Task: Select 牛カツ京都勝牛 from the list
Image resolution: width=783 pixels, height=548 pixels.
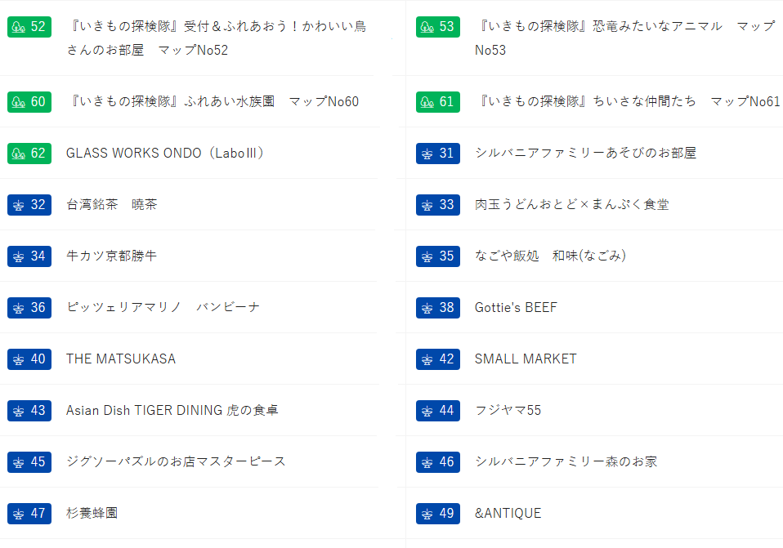Action: click(111, 256)
